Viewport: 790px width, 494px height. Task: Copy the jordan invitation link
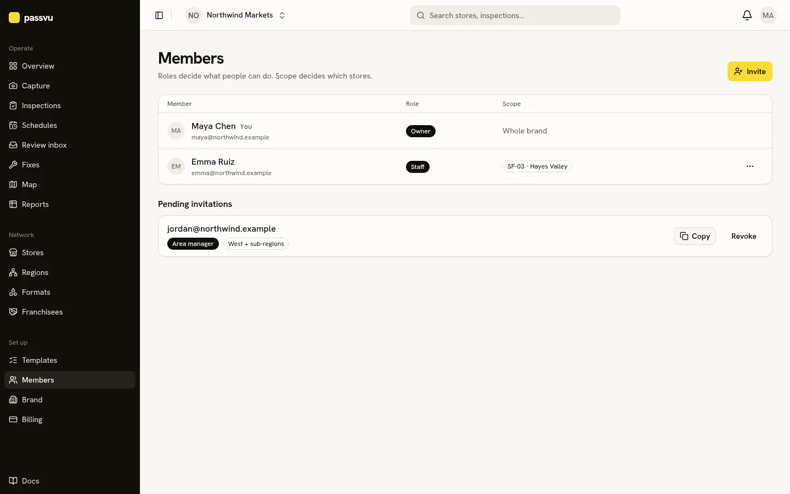[x=695, y=236]
